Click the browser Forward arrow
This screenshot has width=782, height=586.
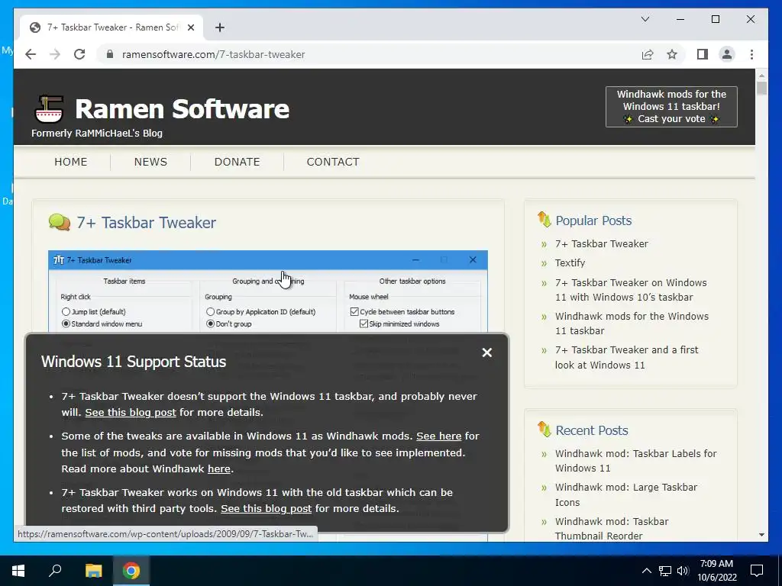(x=55, y=54)
